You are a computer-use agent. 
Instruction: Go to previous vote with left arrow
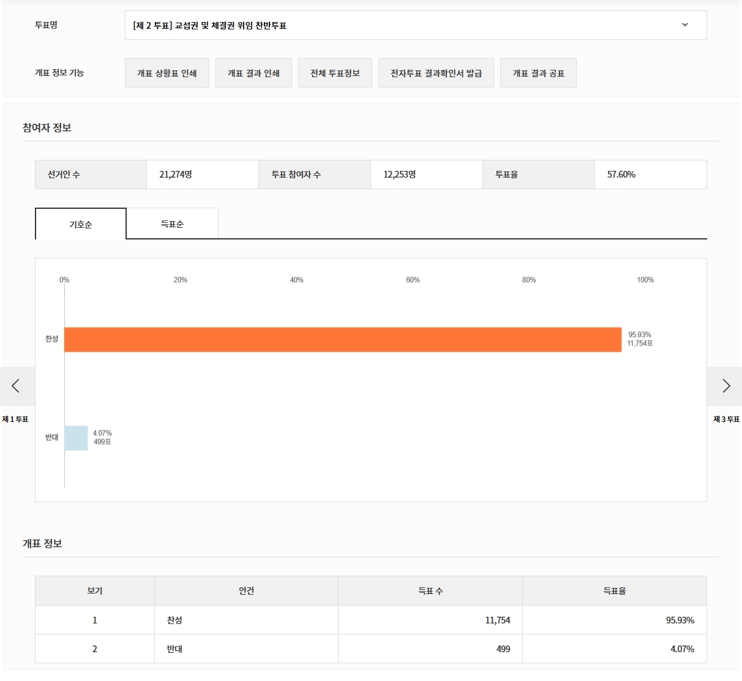coord(16,386)
